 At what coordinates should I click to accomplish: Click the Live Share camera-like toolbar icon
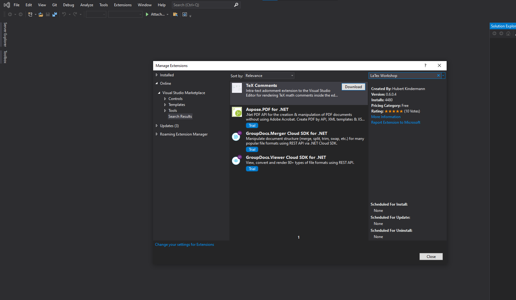(x=185, y=14)
